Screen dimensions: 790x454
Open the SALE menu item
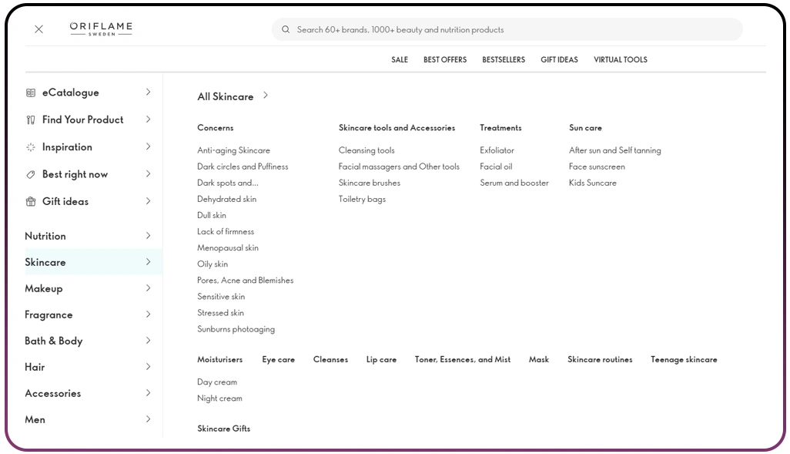400,59
